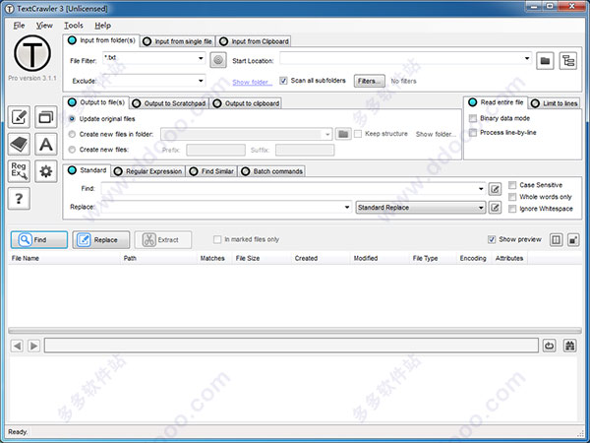
Task: Click the Find button
Action: click(39, 240)
